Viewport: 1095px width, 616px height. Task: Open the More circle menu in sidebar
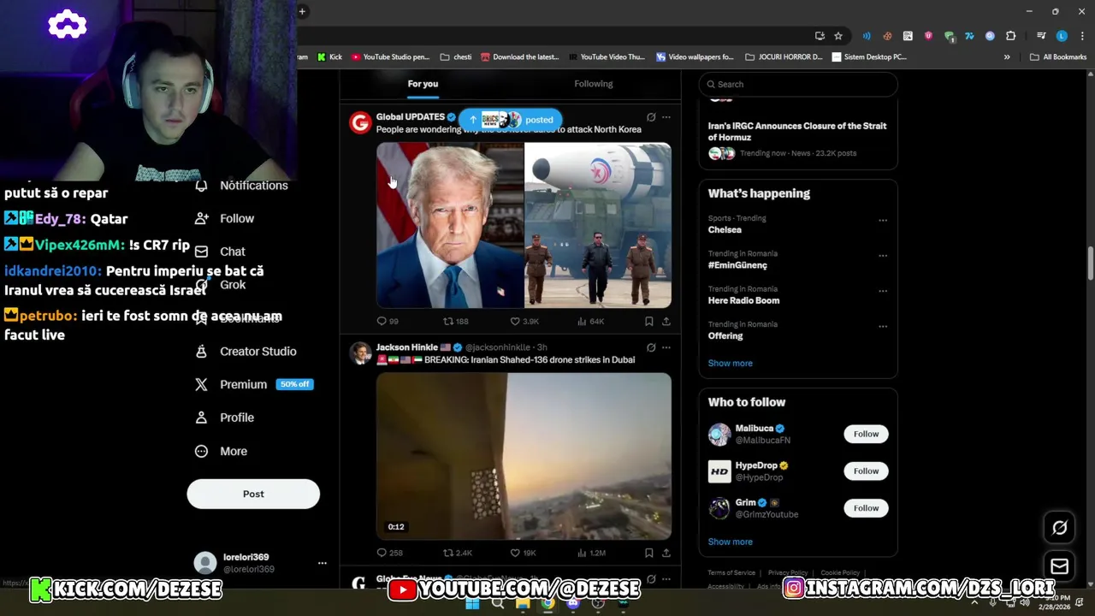[x=201, y=452]
